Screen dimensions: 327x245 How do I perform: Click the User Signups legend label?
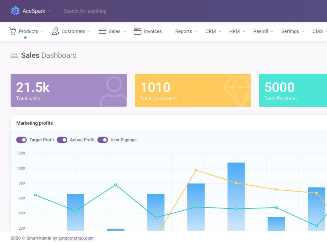click(x=124, y=140)
